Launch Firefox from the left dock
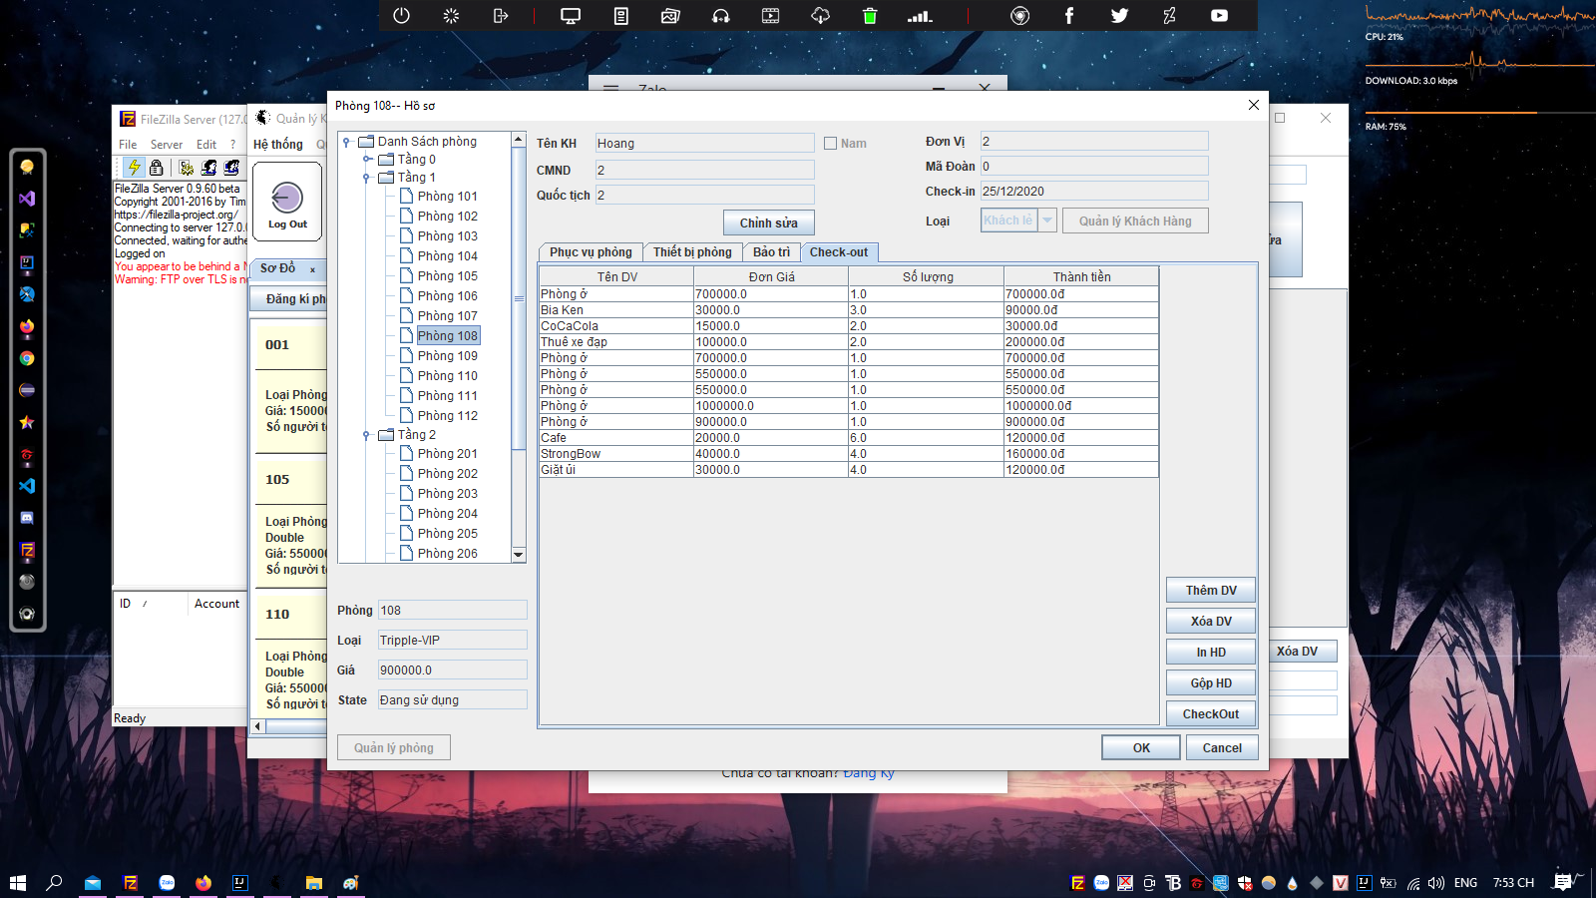The width and height of the screenshot is (1596, 898). click(x=27, y=326)
